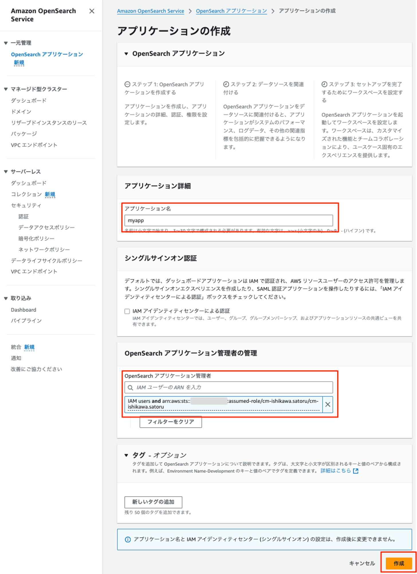This screenshot has height=574, width=417.
Task: Remove the IAM user ARN filter token
Action: point(328,404)
